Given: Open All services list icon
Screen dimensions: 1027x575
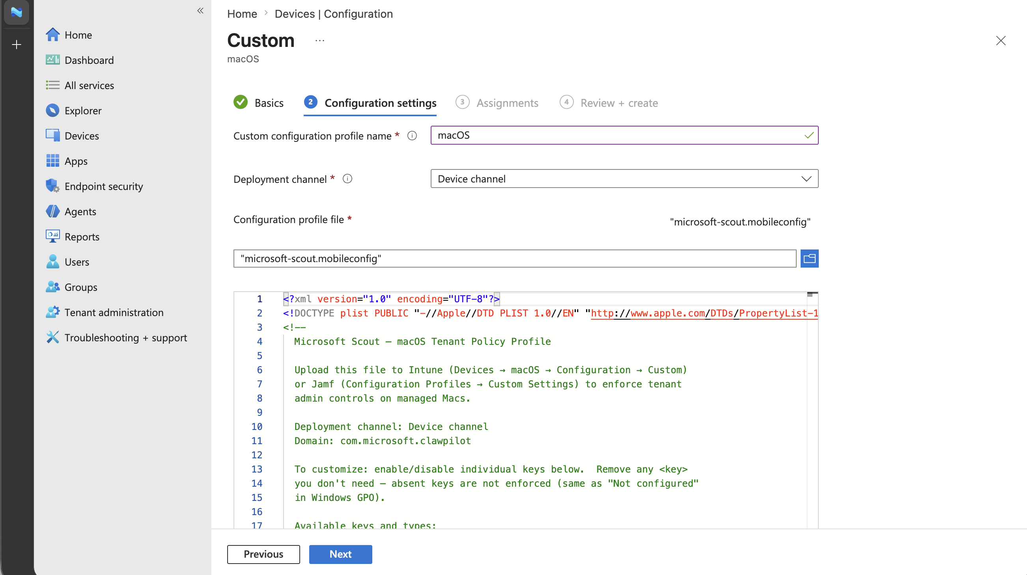Looking at the screenshot, I should tap(52, 85).
